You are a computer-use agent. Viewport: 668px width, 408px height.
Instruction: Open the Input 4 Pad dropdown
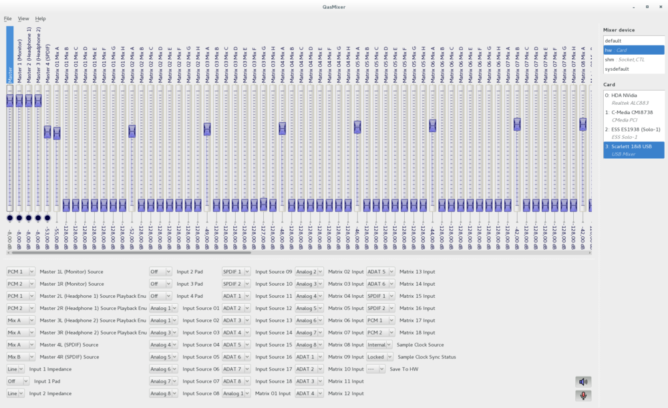click(x=160, y=296)
